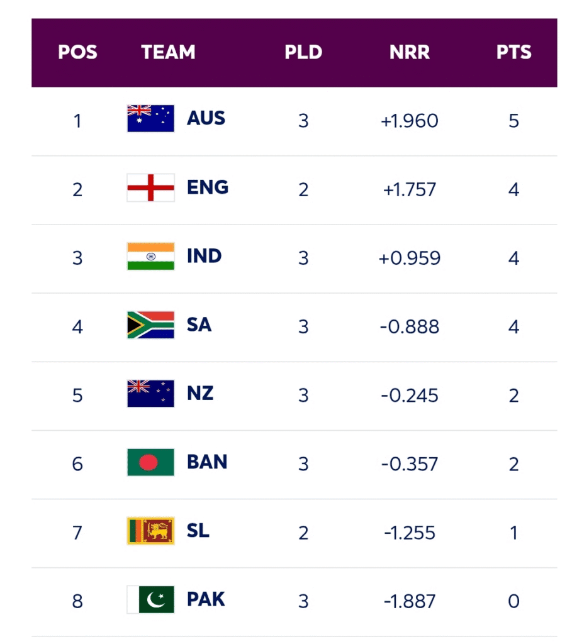Click the Australia flag icon
Viewport: 572px width, 644px height.
[x=150, y=119]
